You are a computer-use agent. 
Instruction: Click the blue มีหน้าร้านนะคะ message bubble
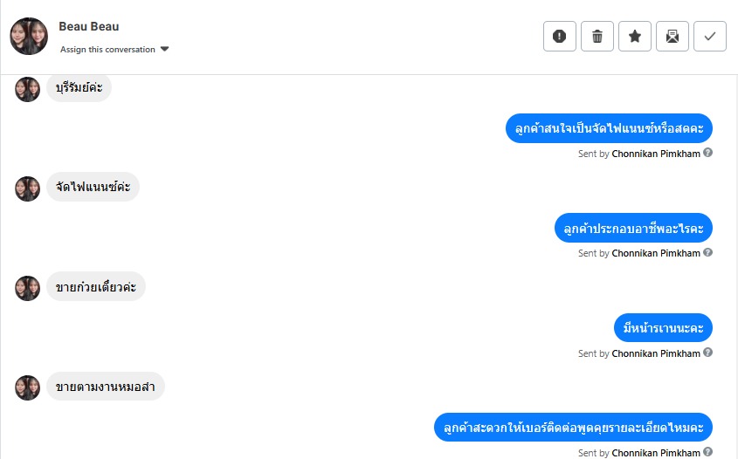coord(664,328)
